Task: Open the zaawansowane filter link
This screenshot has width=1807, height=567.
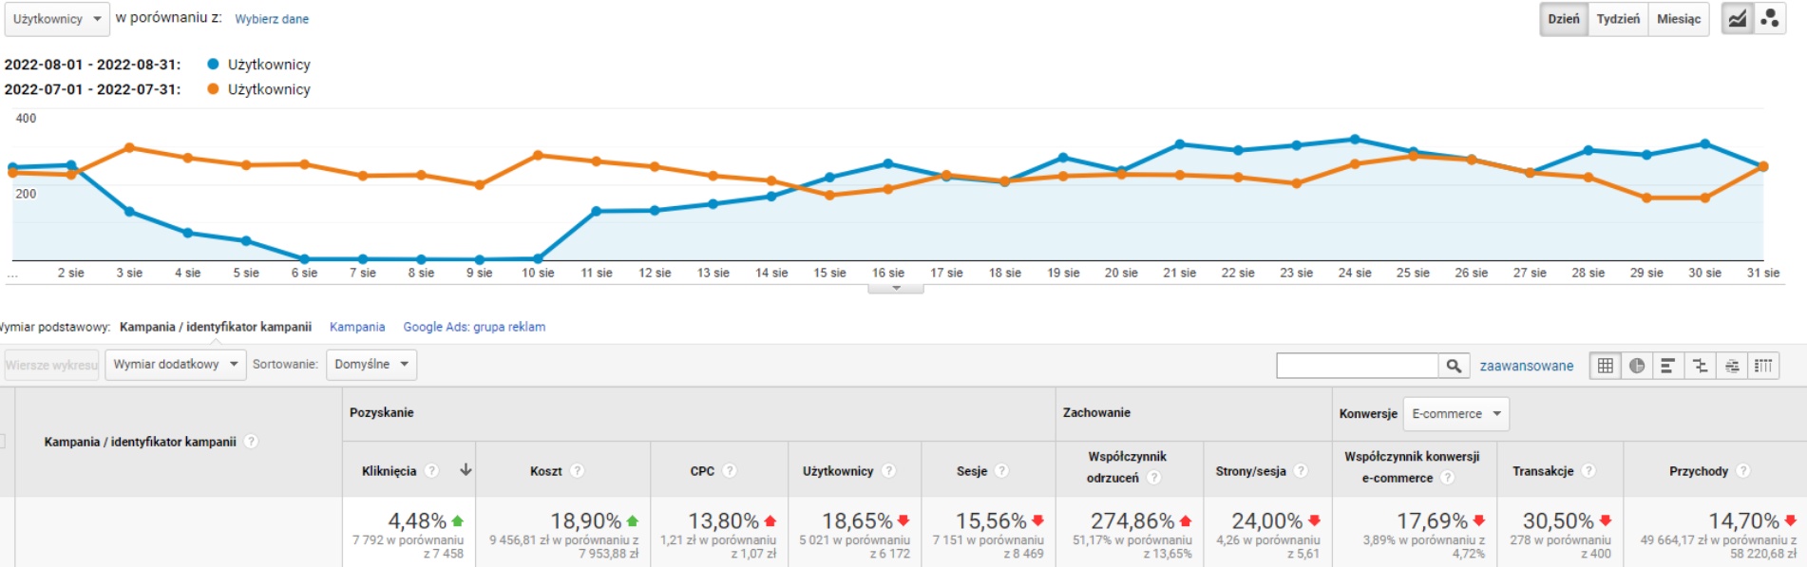Action: point(1526,366)
